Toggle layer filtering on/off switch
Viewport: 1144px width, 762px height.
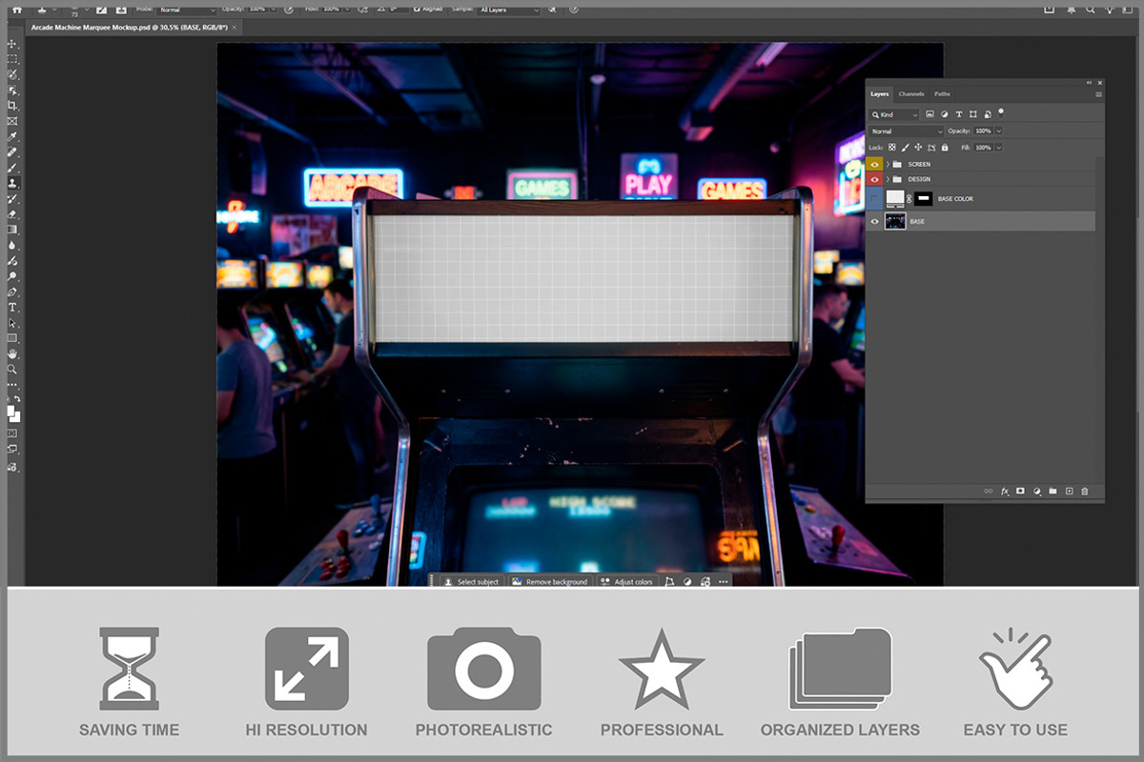1001,113
